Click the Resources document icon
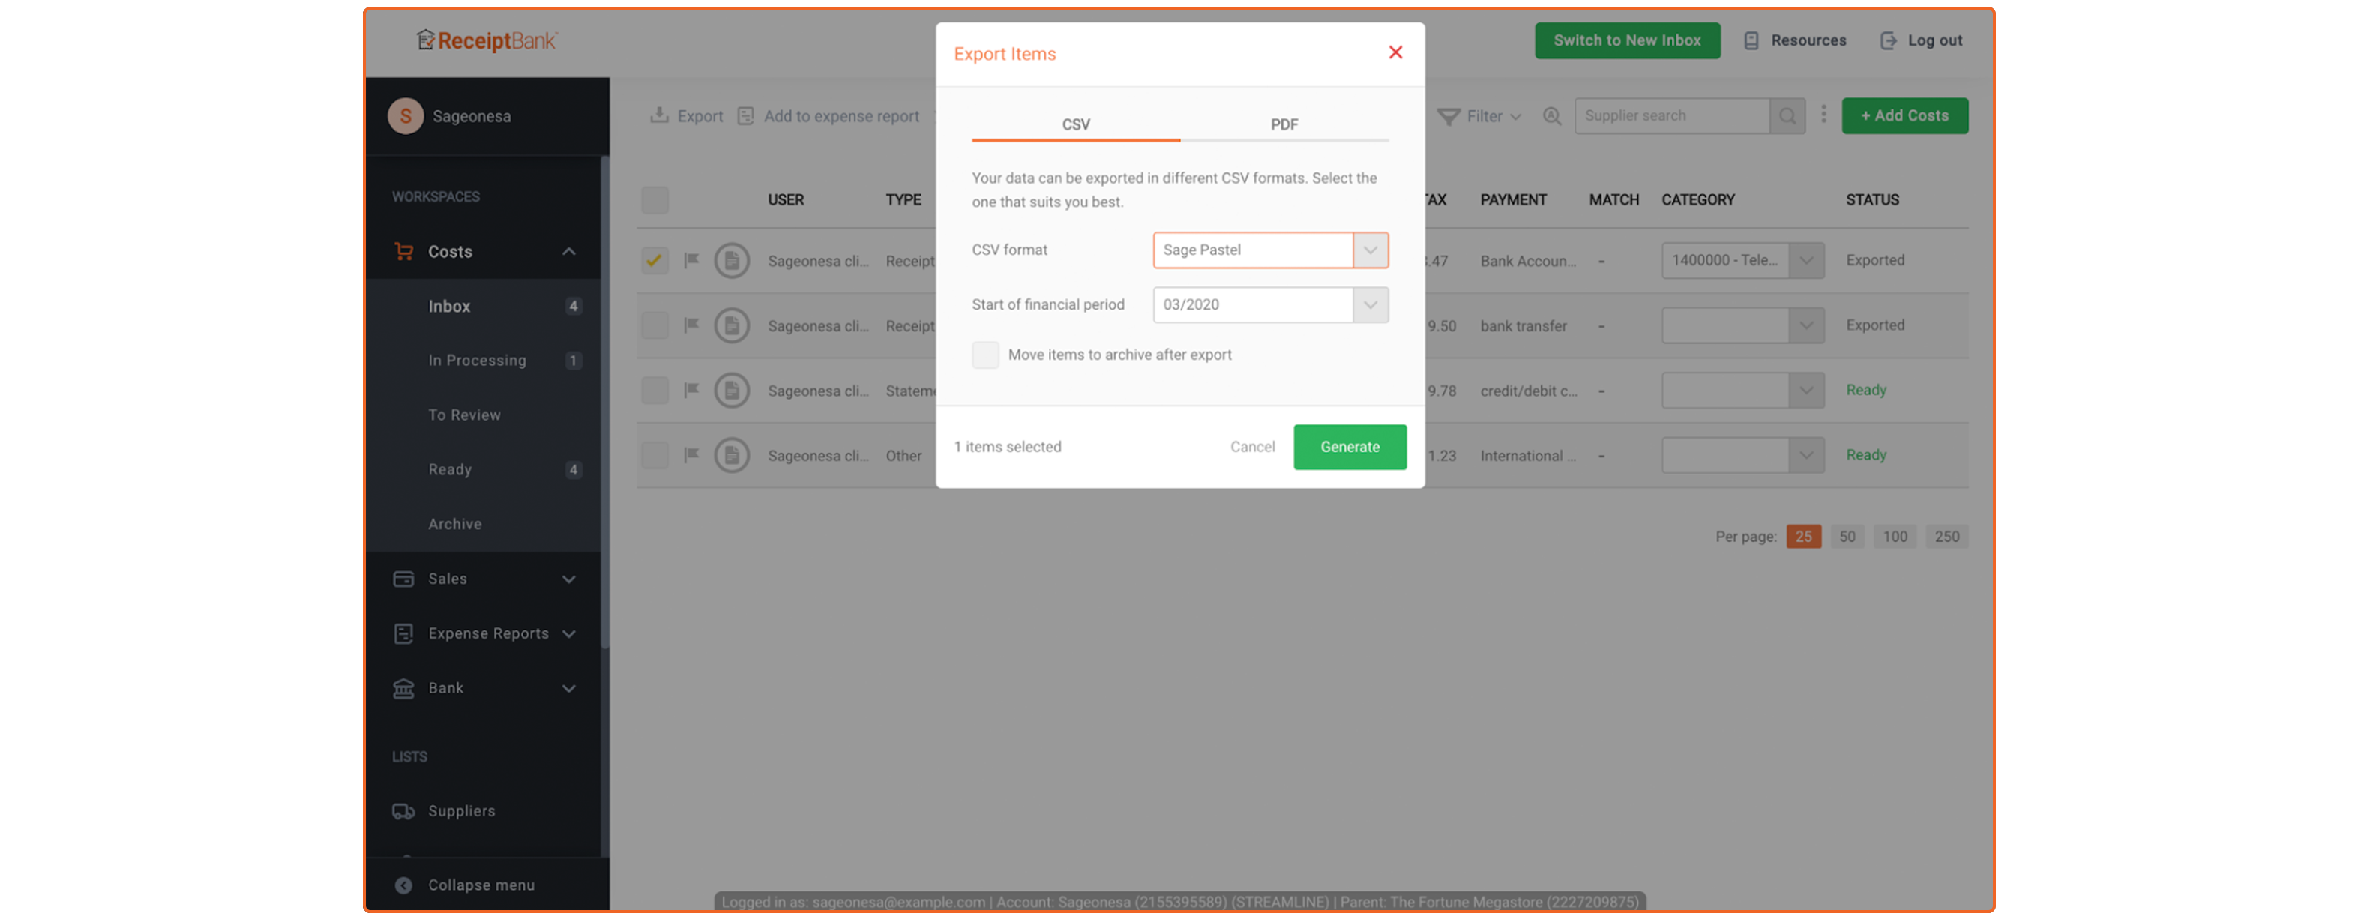2367x922 pixels. pyautogui.click(x=1751, y=40)
